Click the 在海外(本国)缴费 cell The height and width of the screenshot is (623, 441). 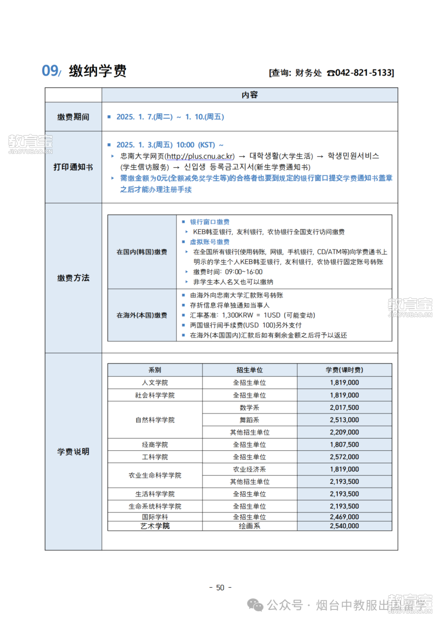(142, 315)
